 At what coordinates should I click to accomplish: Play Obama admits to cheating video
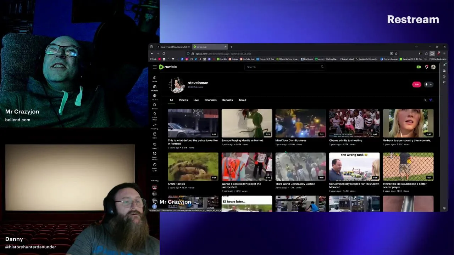pyautogui.click(x=354, y=123)
